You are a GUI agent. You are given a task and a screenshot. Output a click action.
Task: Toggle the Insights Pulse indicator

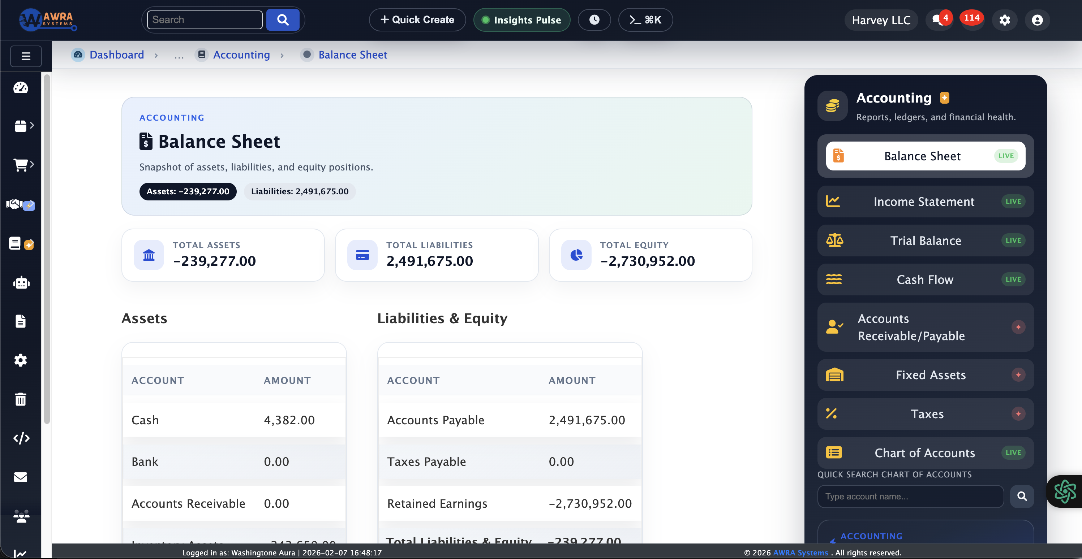pyautogui.click(x=522, y=19)
